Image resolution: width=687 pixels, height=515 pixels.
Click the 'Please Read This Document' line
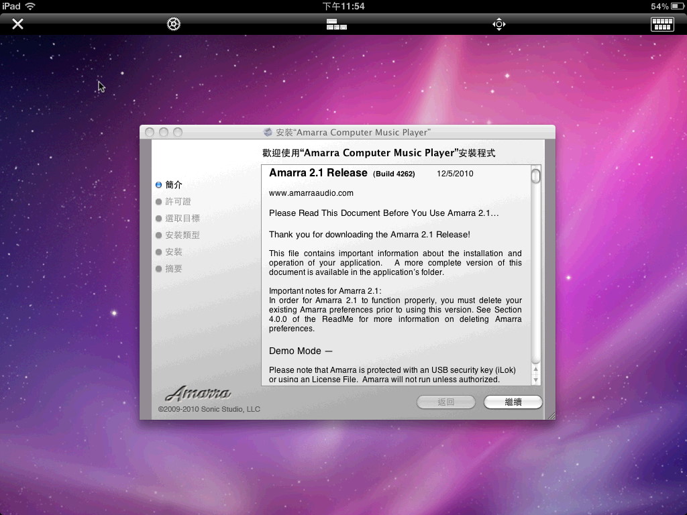[384, 213]
